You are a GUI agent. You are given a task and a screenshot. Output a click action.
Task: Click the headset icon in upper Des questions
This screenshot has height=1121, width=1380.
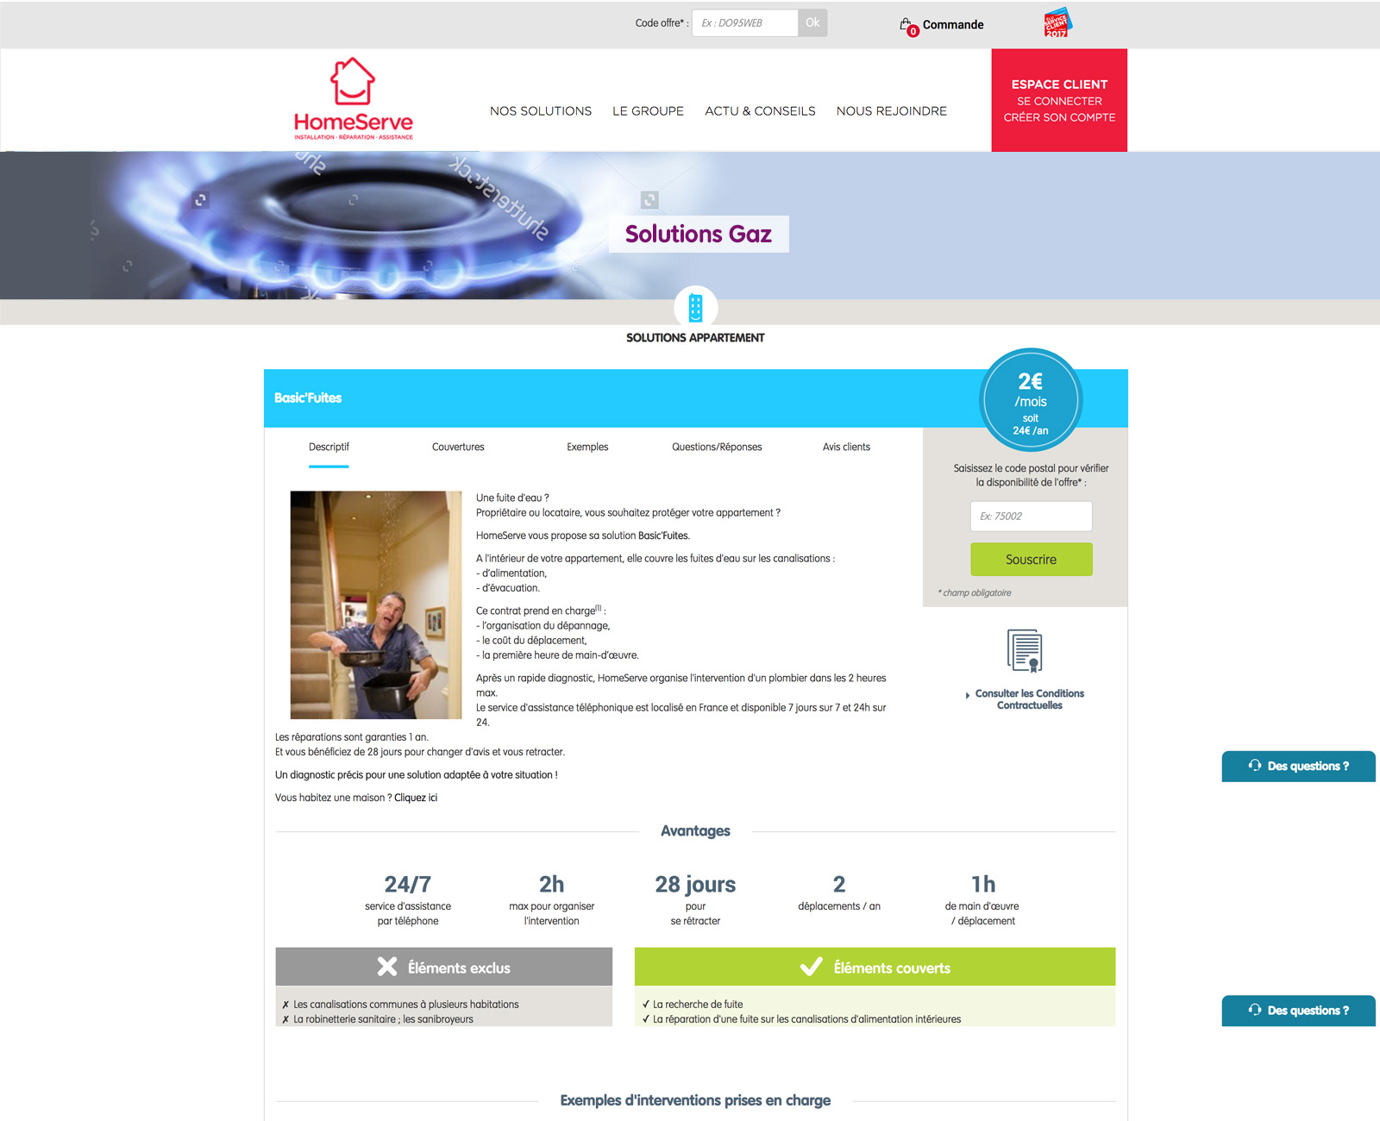tap(1255, 766)
